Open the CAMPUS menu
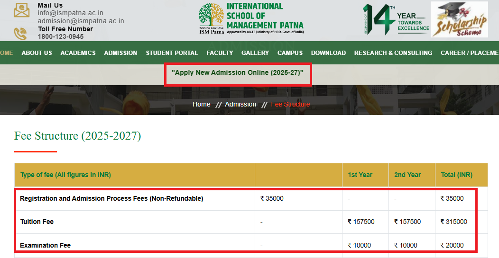Viewport: 499px width, 258px height. pyautogui.click(x=290, y=53)
